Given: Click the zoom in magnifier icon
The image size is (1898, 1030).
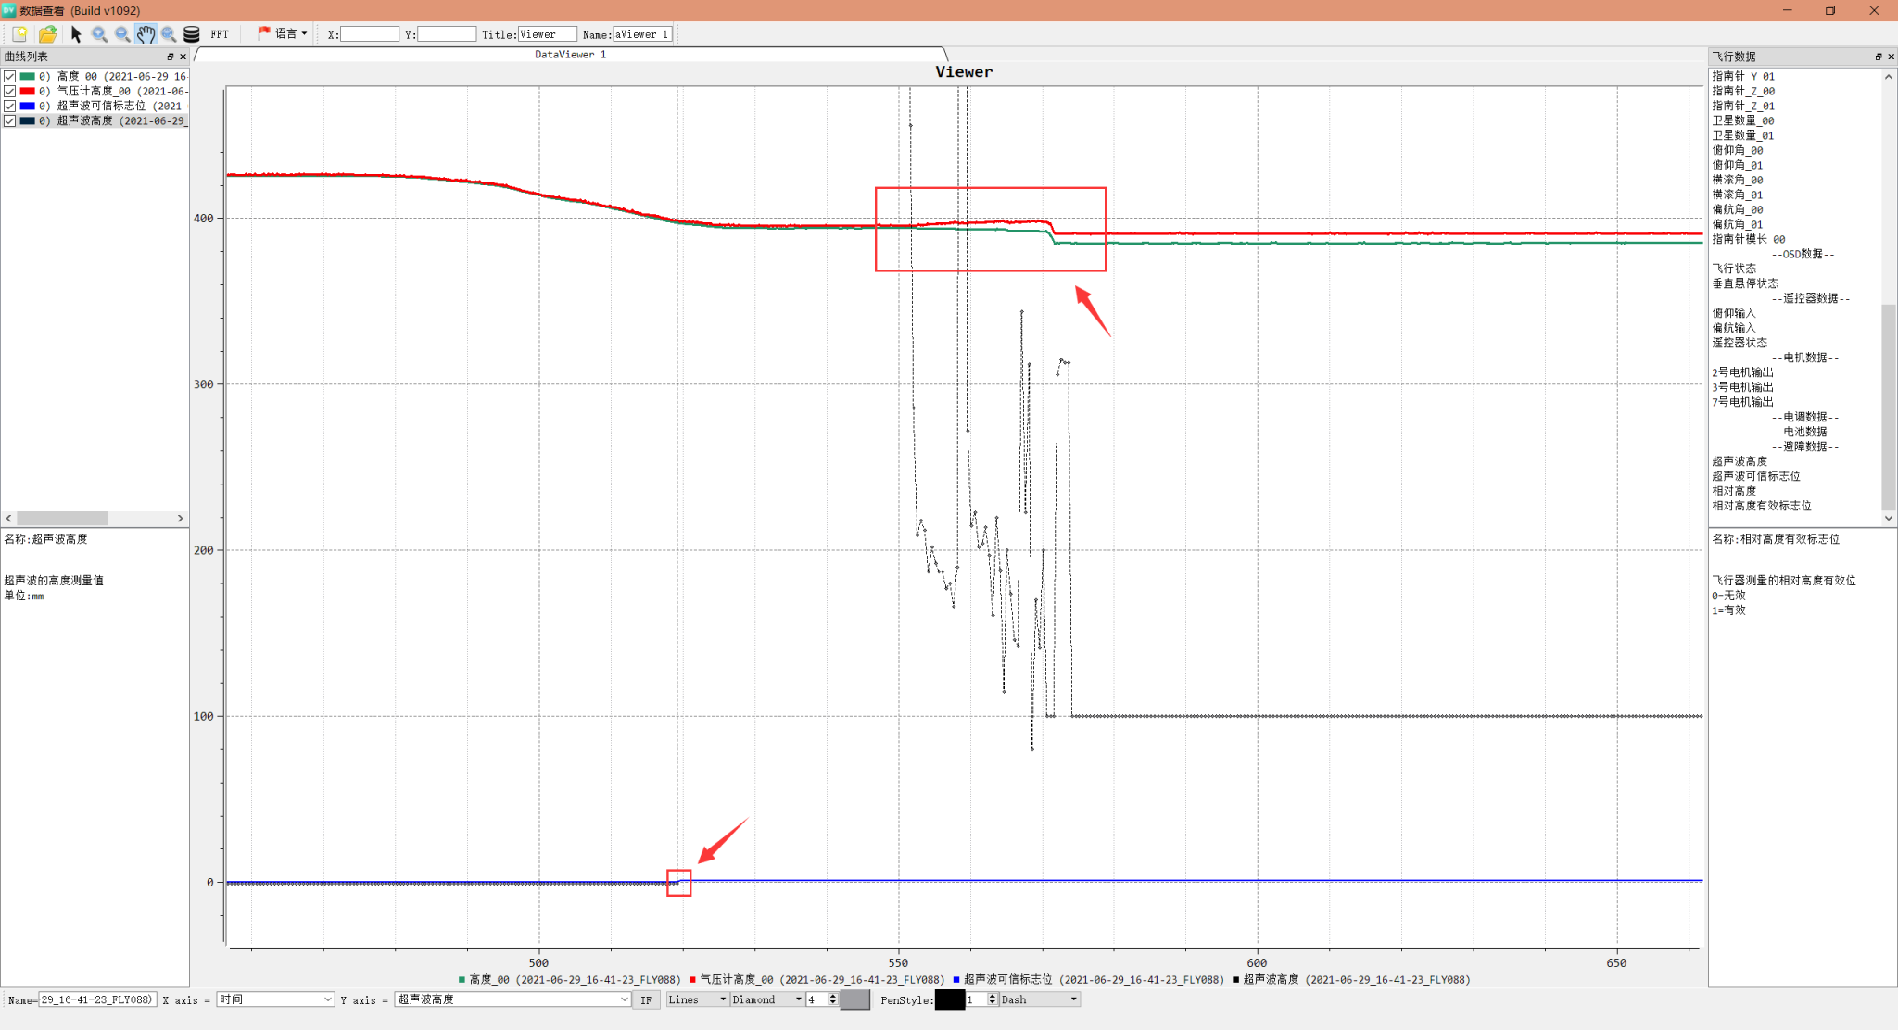Looking at the screenshot, I should tap(99, 34).
